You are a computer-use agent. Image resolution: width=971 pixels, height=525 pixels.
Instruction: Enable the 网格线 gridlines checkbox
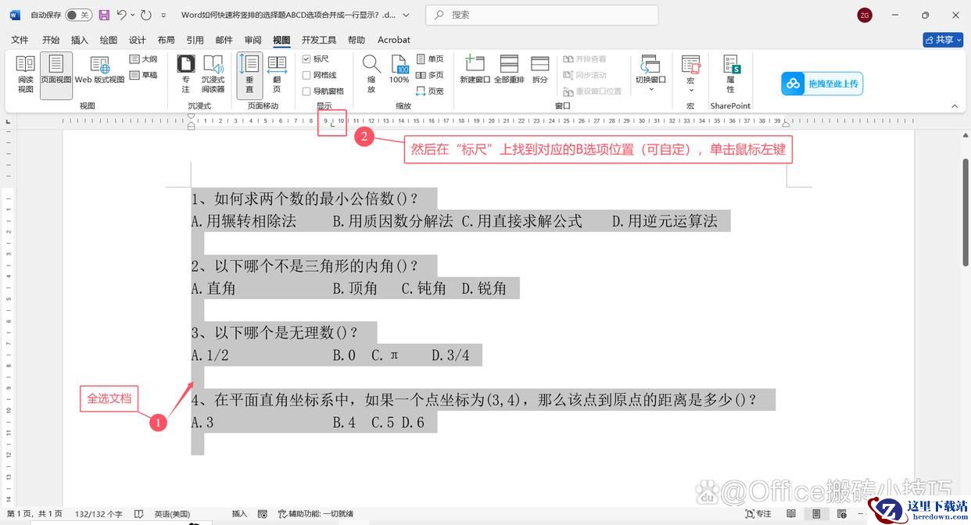pyautogui.click(x=307, y=75)
